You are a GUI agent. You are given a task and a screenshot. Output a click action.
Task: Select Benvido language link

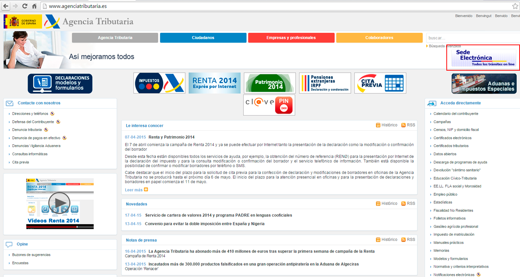(x=501, y=16)
